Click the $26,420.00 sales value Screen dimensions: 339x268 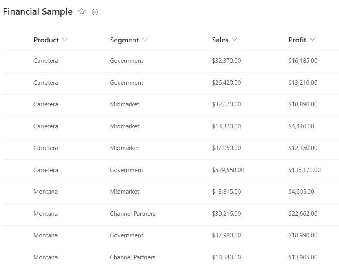pyautogui.click(x=226, y=83)
